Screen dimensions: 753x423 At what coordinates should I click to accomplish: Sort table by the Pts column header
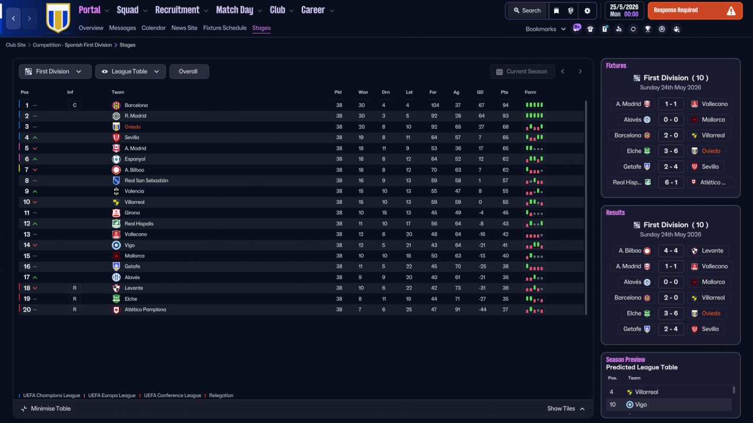pyautogui.click(x=504, y=92)
